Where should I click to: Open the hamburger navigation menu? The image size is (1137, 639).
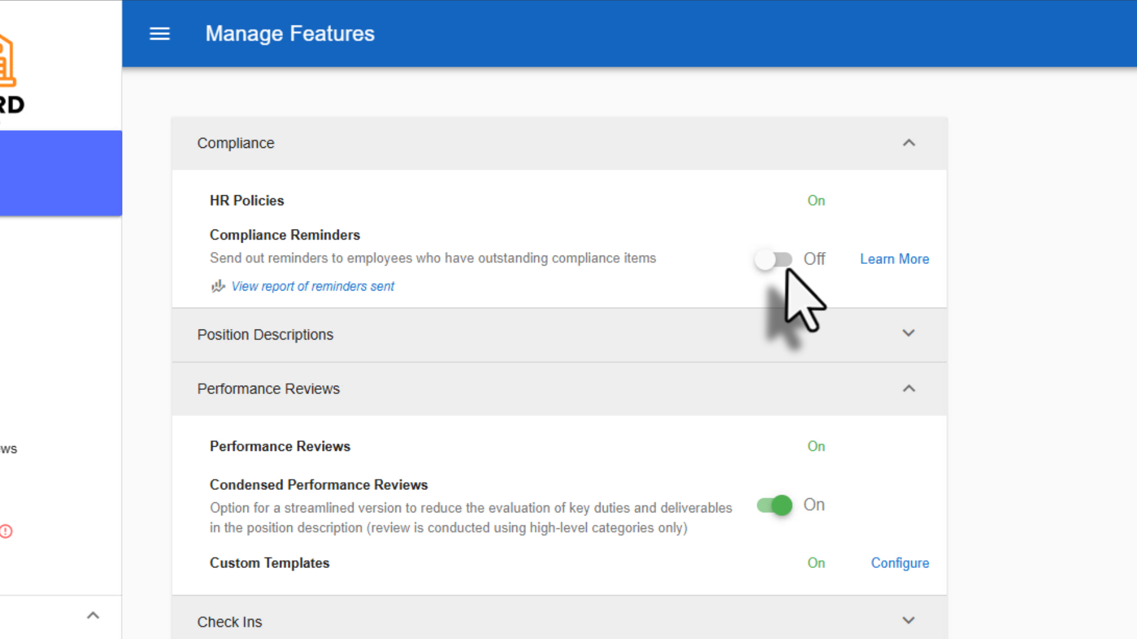coord(159,34)
